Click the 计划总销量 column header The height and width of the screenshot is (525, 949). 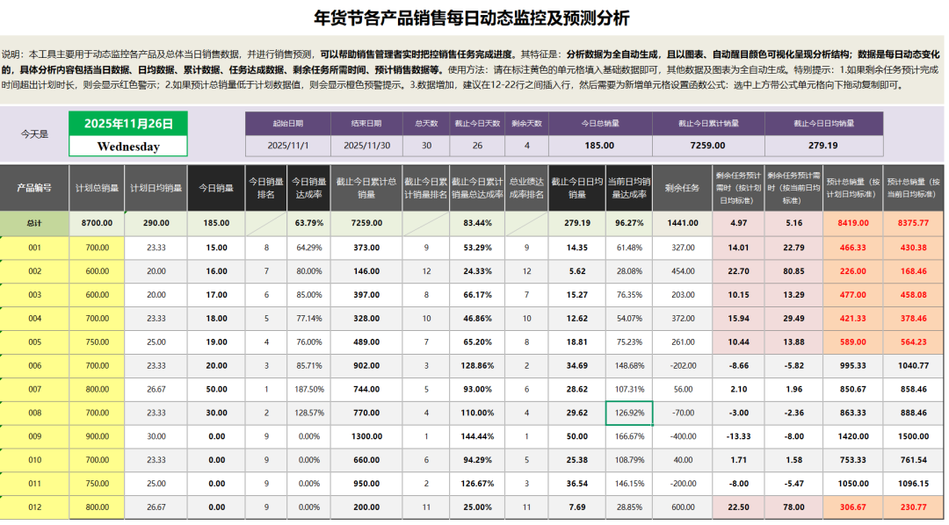pos(97,187)
